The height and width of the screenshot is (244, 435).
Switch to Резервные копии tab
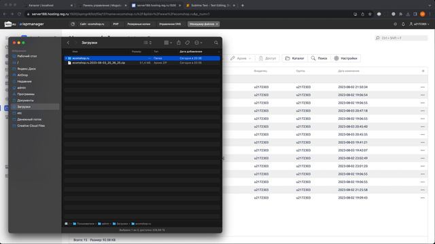139,24
